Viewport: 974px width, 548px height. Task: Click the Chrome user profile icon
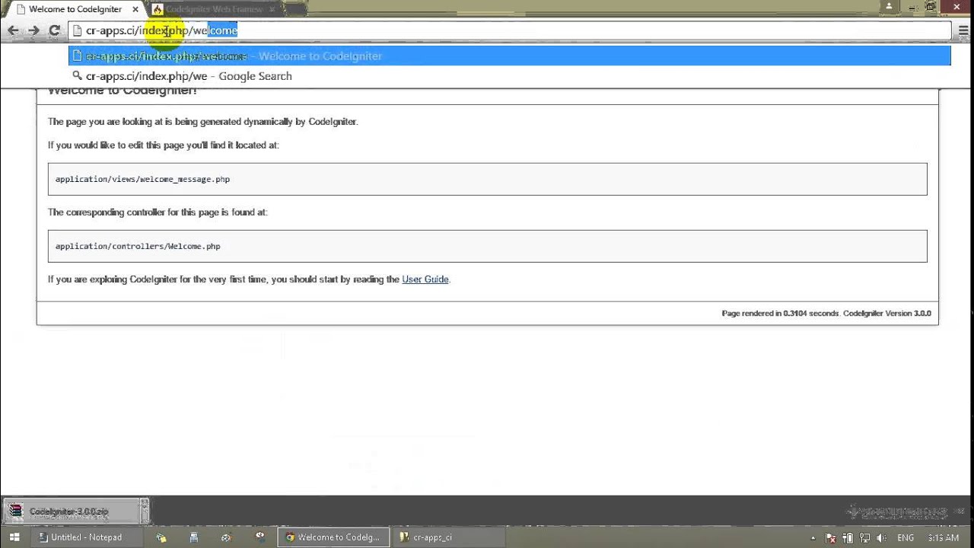[x=890, y=7]
